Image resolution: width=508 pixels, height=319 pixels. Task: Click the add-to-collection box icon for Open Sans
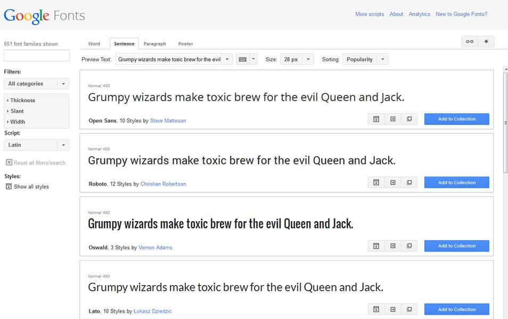[376, 119]
